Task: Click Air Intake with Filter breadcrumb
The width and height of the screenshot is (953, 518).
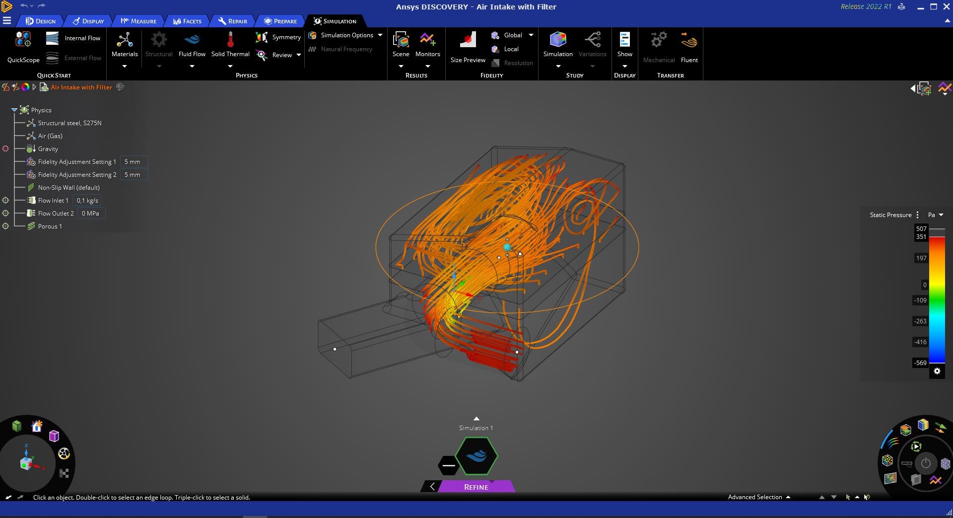Action: pos(81,87)
